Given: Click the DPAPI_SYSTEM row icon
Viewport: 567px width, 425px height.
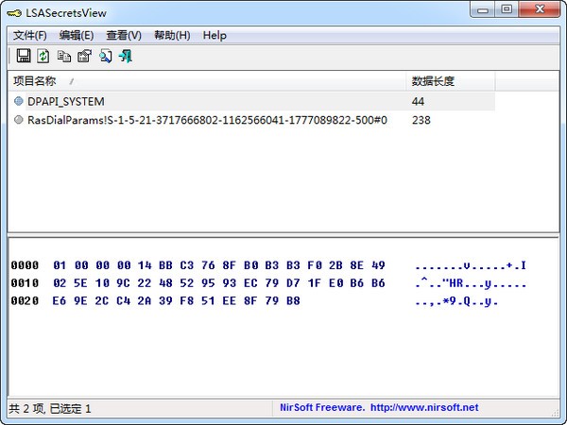Looking at the screenshot, I should (x=19, y=101).
